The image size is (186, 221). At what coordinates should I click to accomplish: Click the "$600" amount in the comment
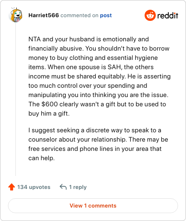[50, 104]
